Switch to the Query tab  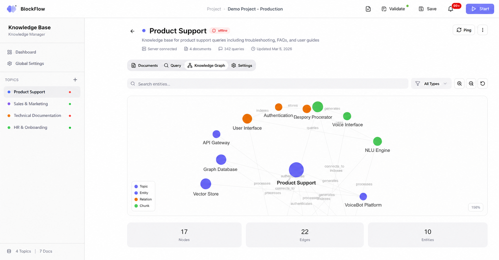pyautogui.click(x=172, y=66)
